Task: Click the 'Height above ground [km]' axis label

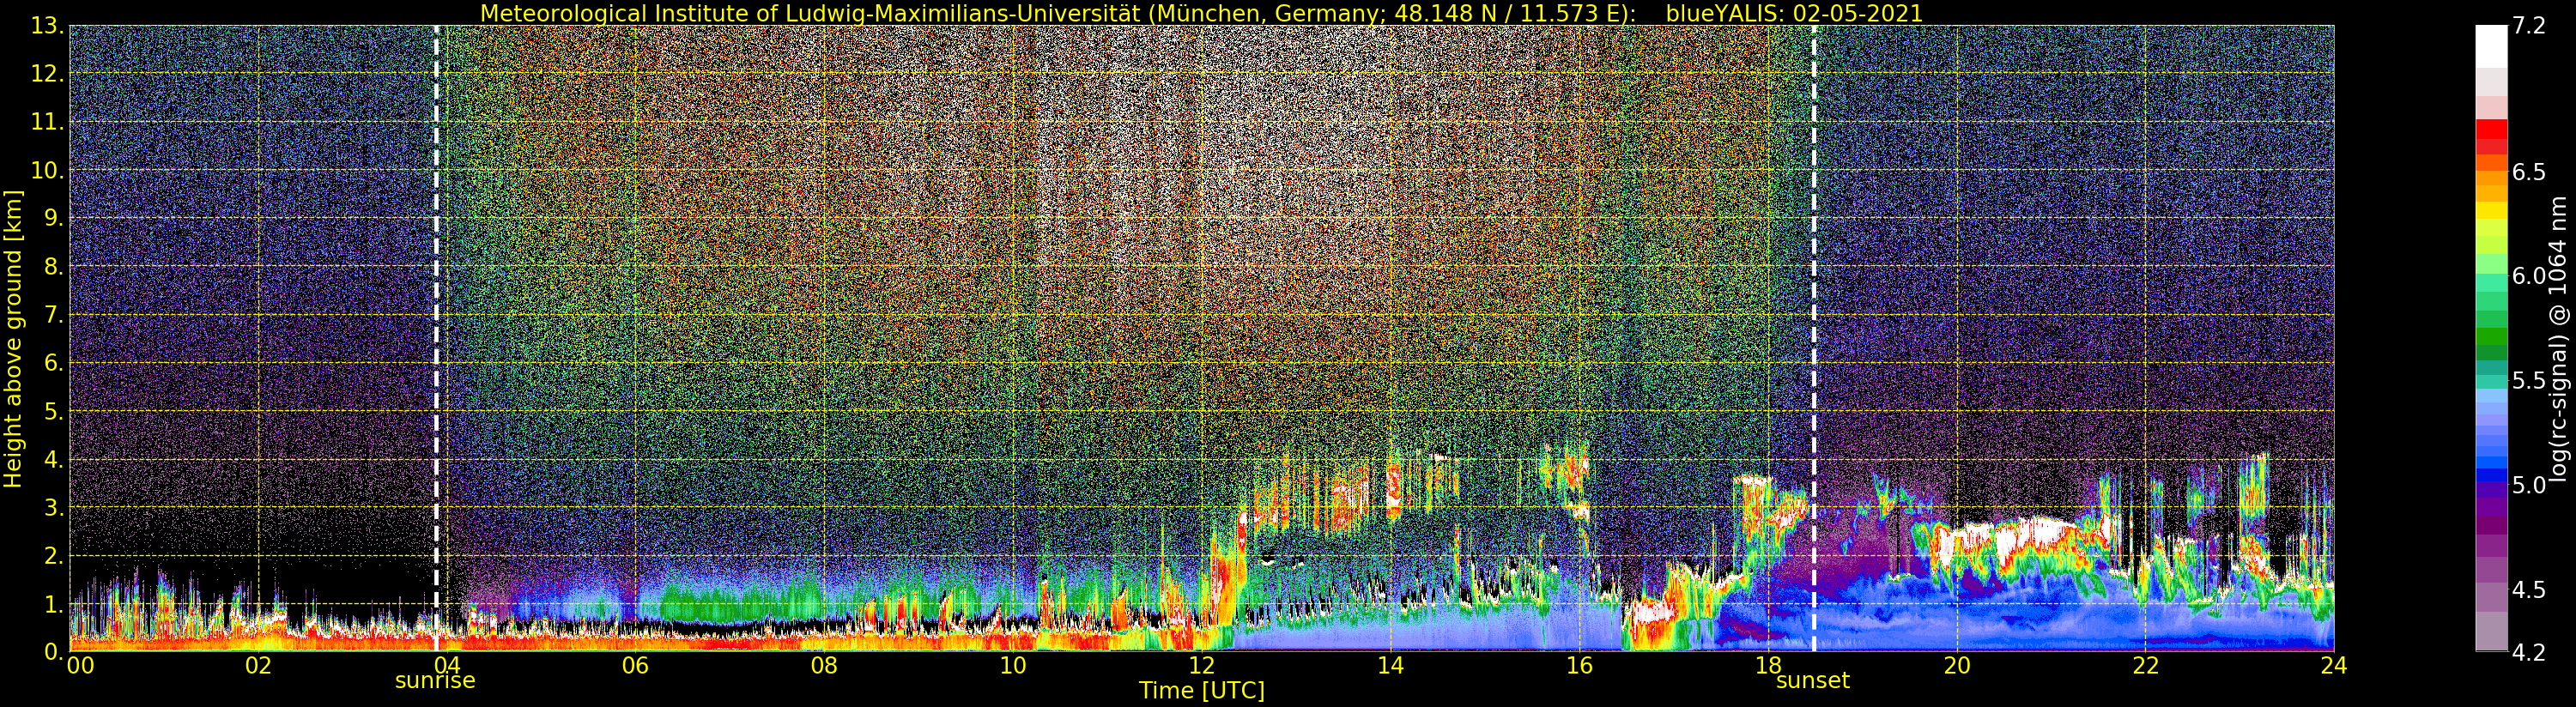Action: pyautogui.click(x=13, y=338)
